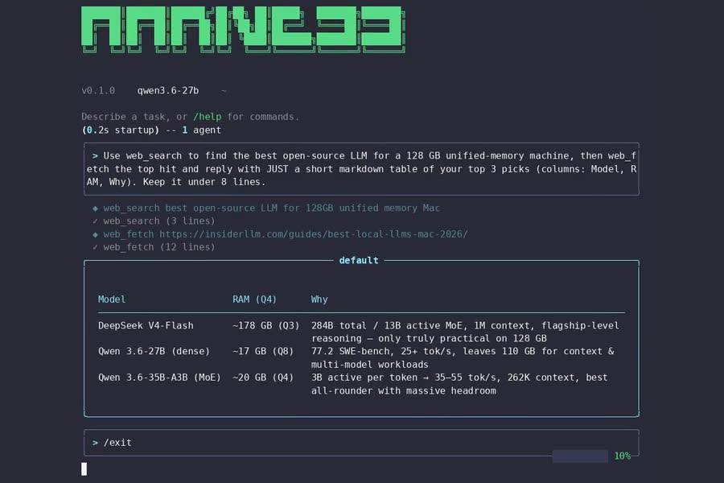The height and width of the screenshot is (483, 724).
Task: Click the 10% context usage value
Action: pyautogui.click(x=622, y=456)
